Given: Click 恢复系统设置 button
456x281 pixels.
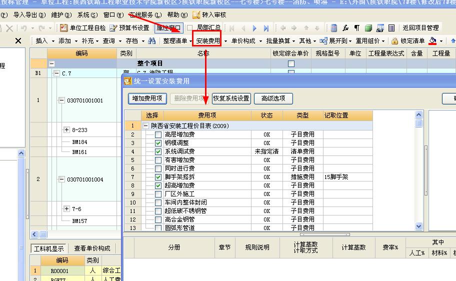Looking at the screenshot, I should coord(231,98).
